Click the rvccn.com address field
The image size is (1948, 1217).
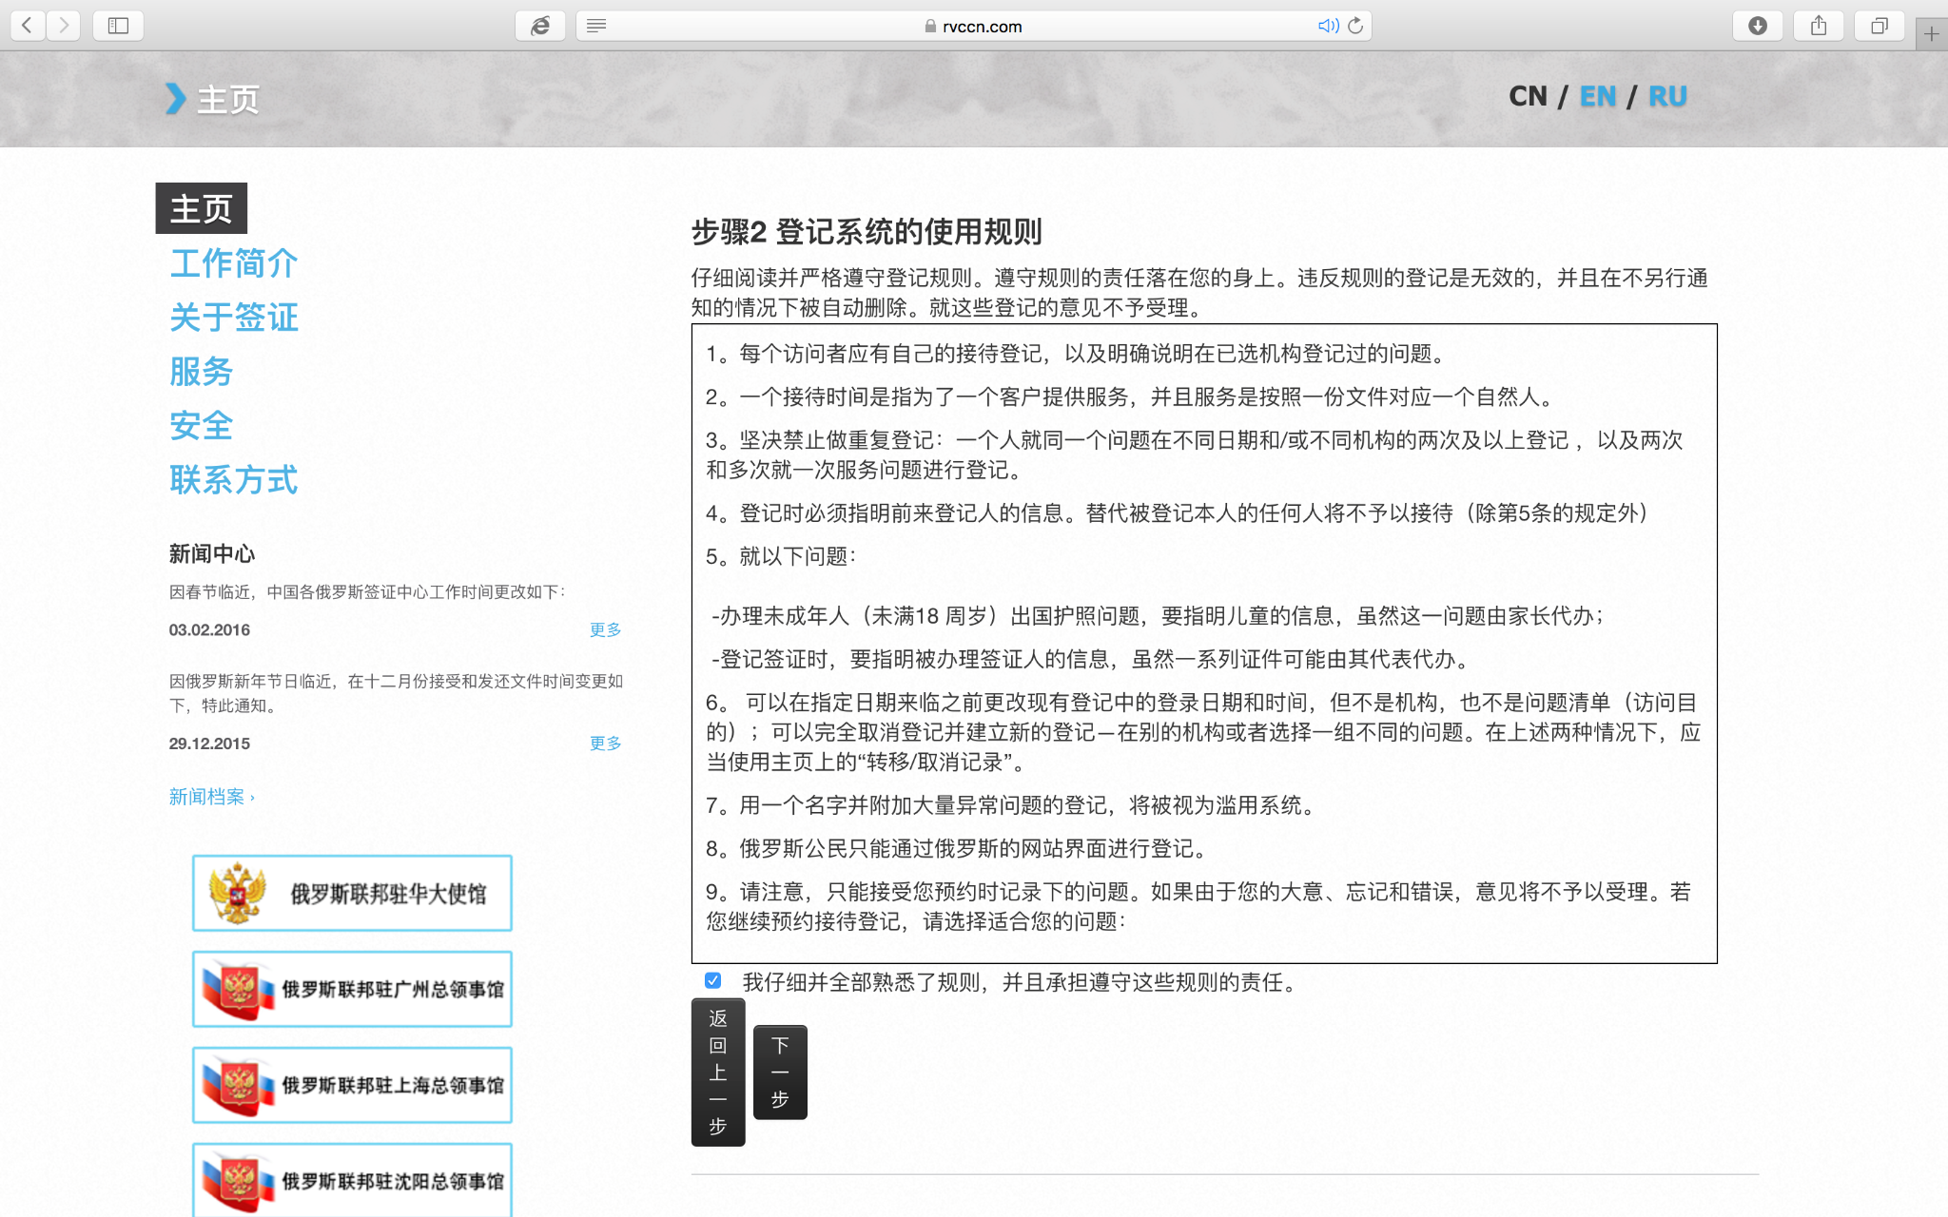[x=973, y=26]
